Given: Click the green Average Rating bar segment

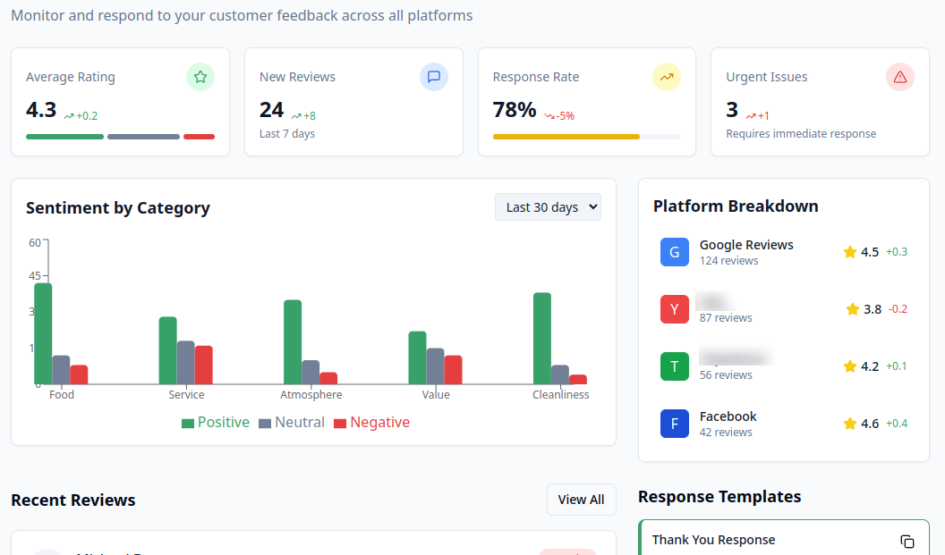Looking at the screenshot, I should (x=64, y=137).
